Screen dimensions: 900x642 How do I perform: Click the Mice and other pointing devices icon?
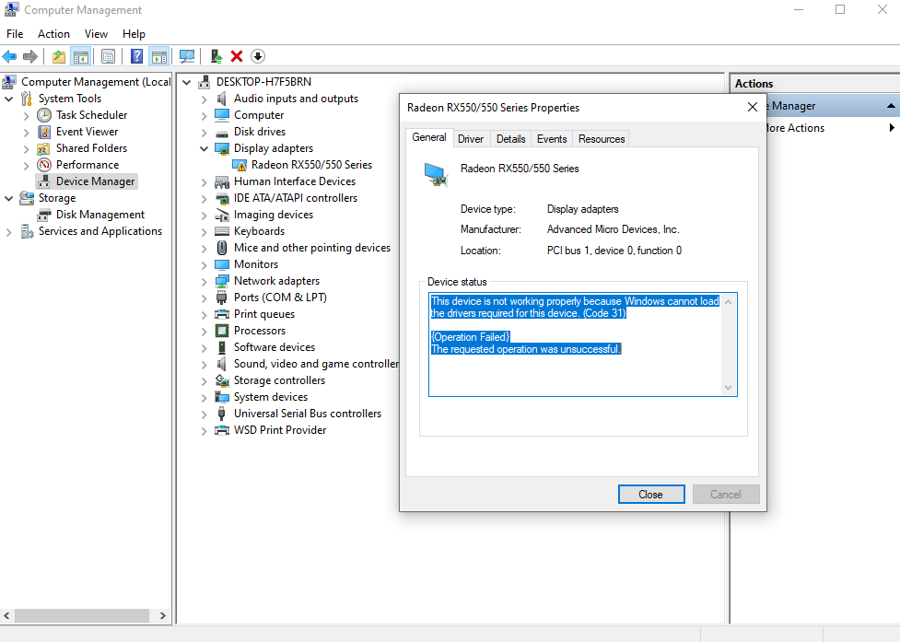pos(222,248)
